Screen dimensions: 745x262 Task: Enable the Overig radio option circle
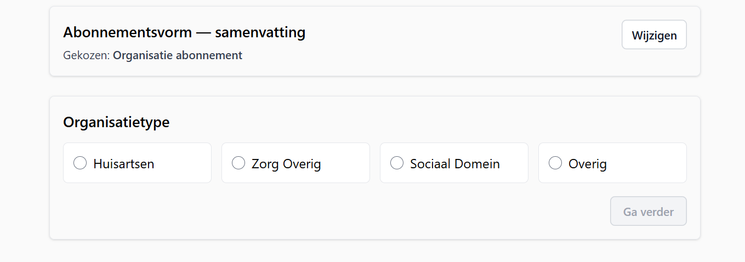pyautogui.click(x=555, y=163)
